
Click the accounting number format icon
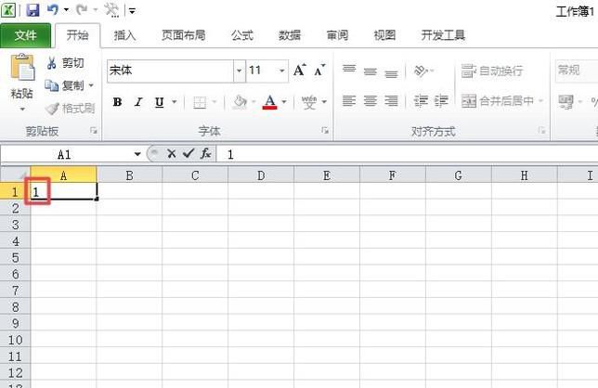566,101
